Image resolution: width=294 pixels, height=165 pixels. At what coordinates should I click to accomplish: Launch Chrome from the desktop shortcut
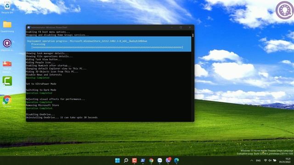coord(7,101)
